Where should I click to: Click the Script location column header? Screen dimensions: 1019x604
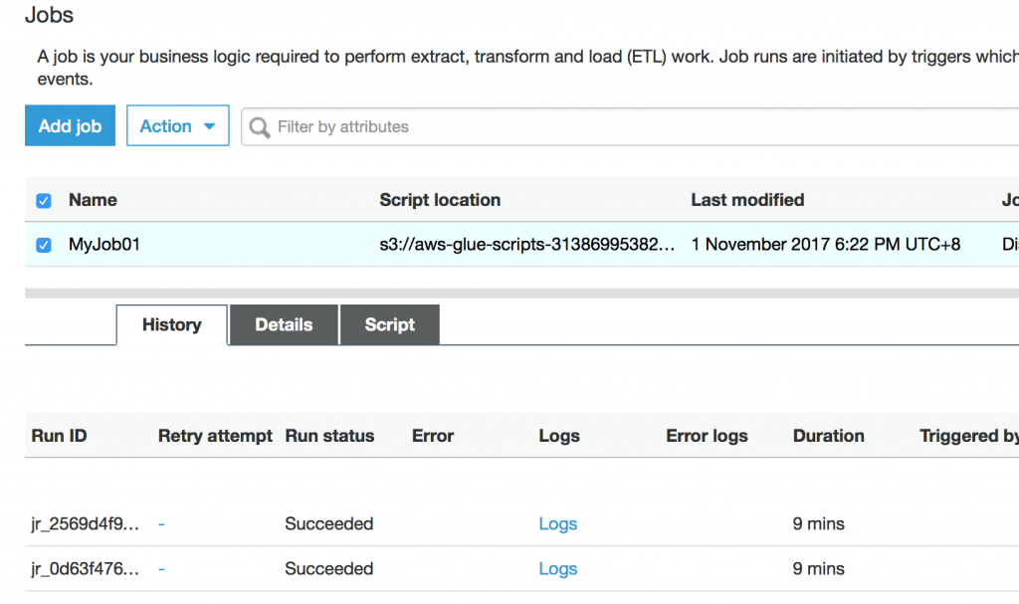point(440,200)
